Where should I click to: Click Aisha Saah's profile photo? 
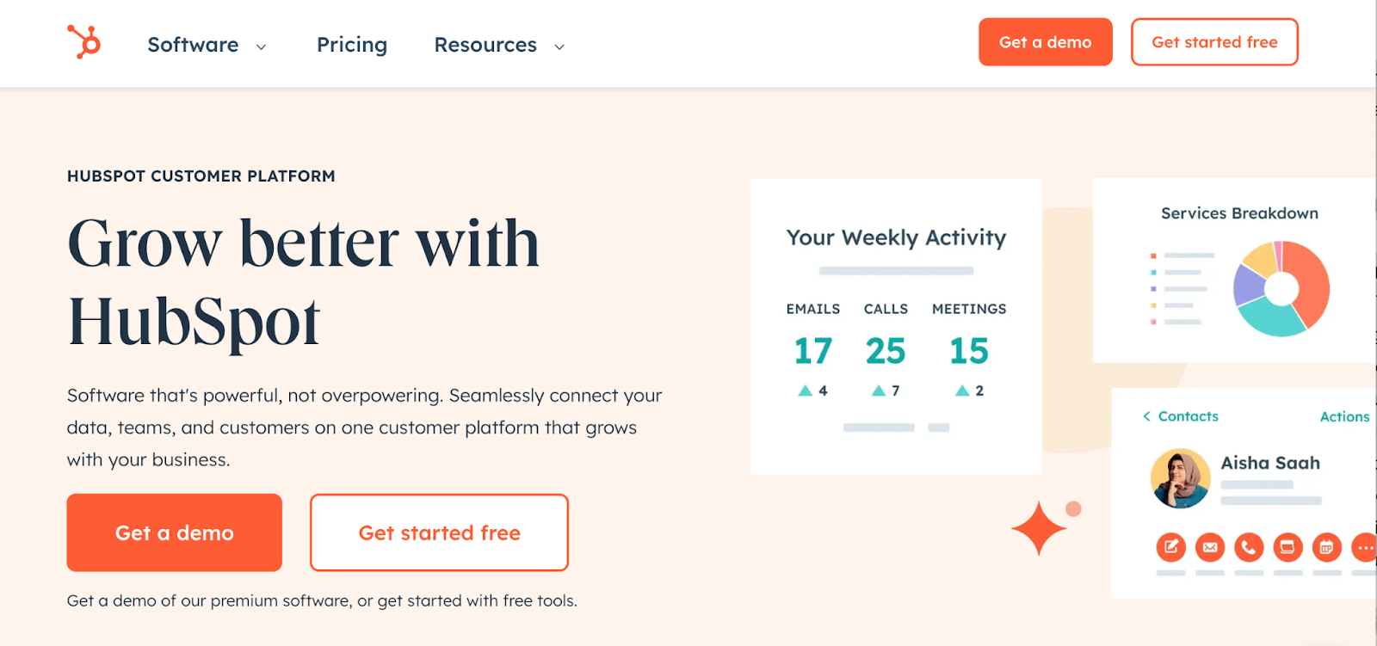(1180, 478)
